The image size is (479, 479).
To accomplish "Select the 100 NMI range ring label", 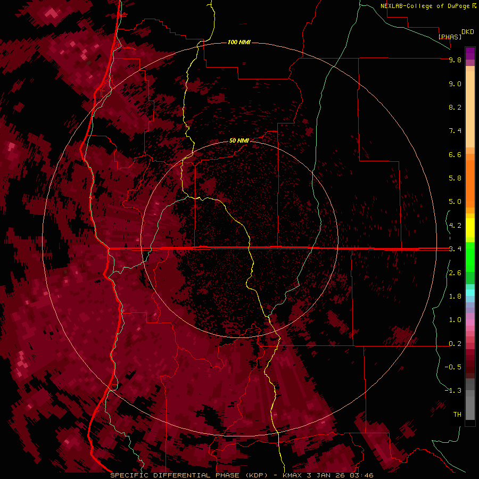I will [239, 42].
